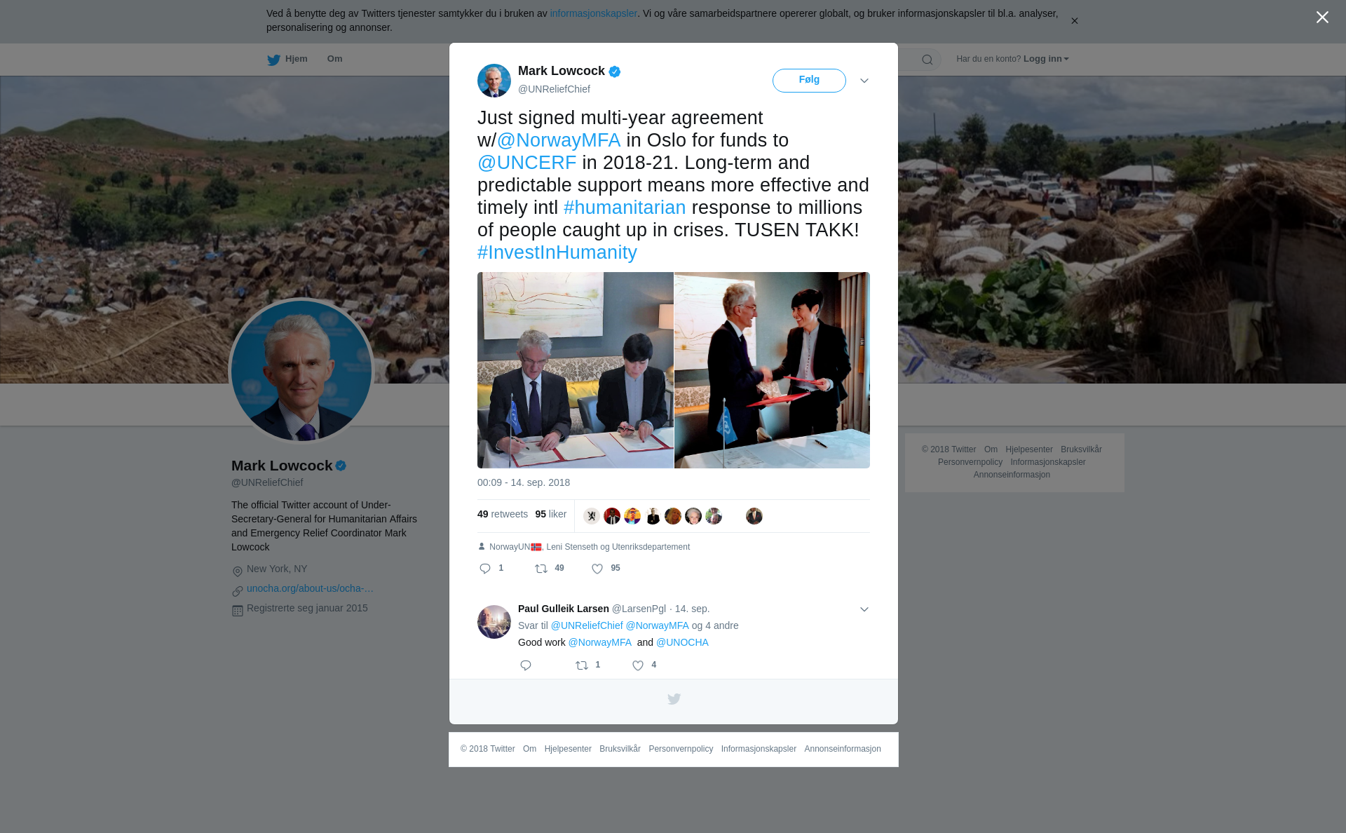Dismiss the cookie notice banner
This screenshot has height=833, width=1346.
tap(1074, 21)
